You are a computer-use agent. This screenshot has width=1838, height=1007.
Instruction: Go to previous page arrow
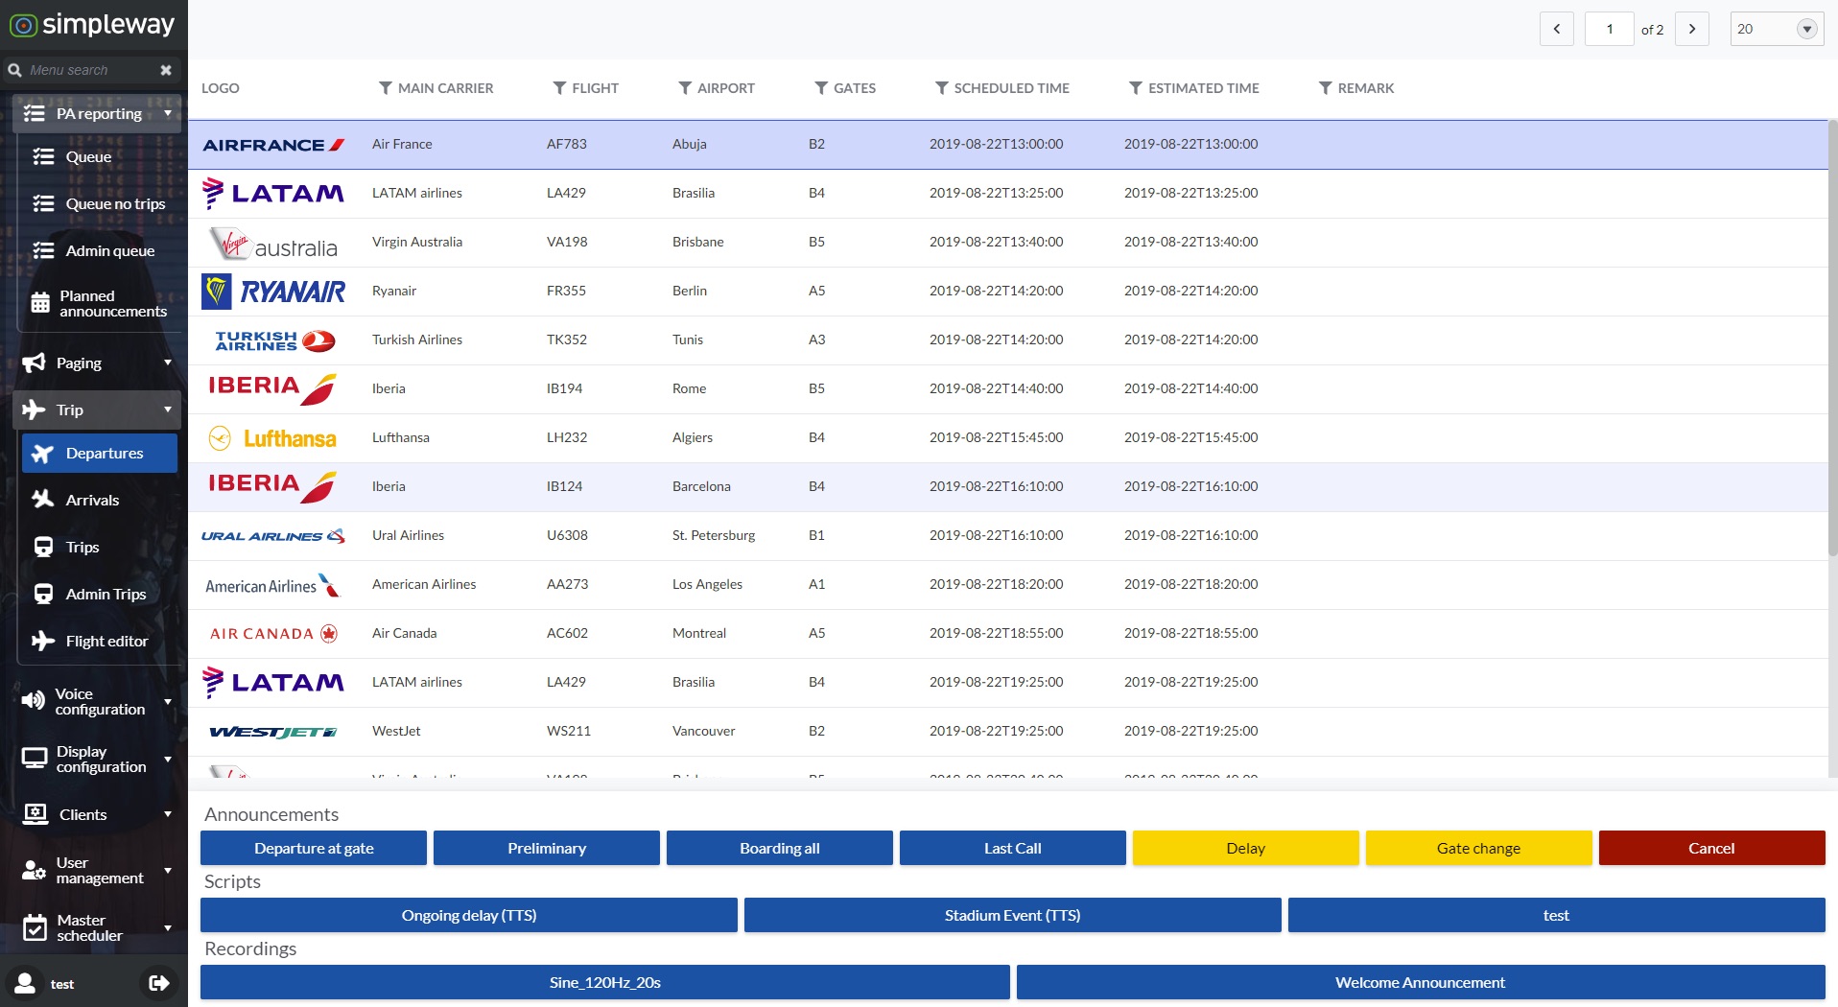[1556, 29]
